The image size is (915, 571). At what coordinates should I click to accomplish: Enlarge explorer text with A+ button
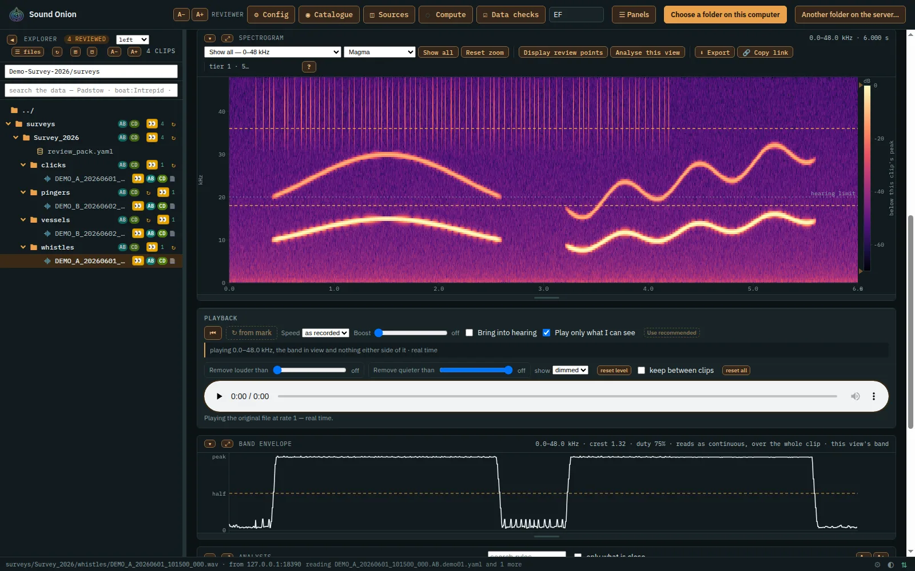click(134, 51)
